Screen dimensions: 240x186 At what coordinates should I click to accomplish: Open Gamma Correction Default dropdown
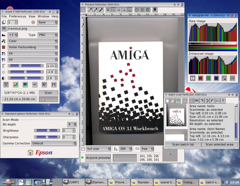pyautogui.click(x=54, y=143)
